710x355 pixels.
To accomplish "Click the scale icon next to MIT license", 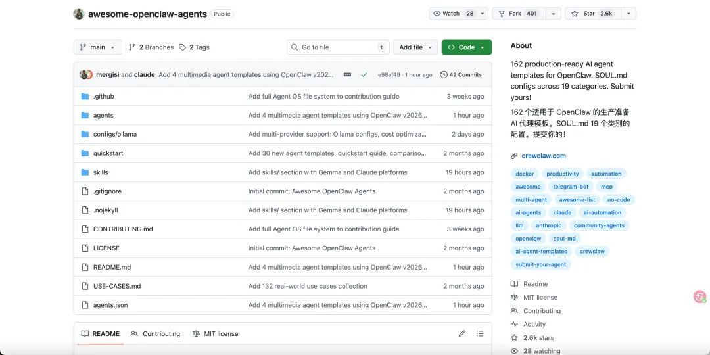I will click(514, 298).
